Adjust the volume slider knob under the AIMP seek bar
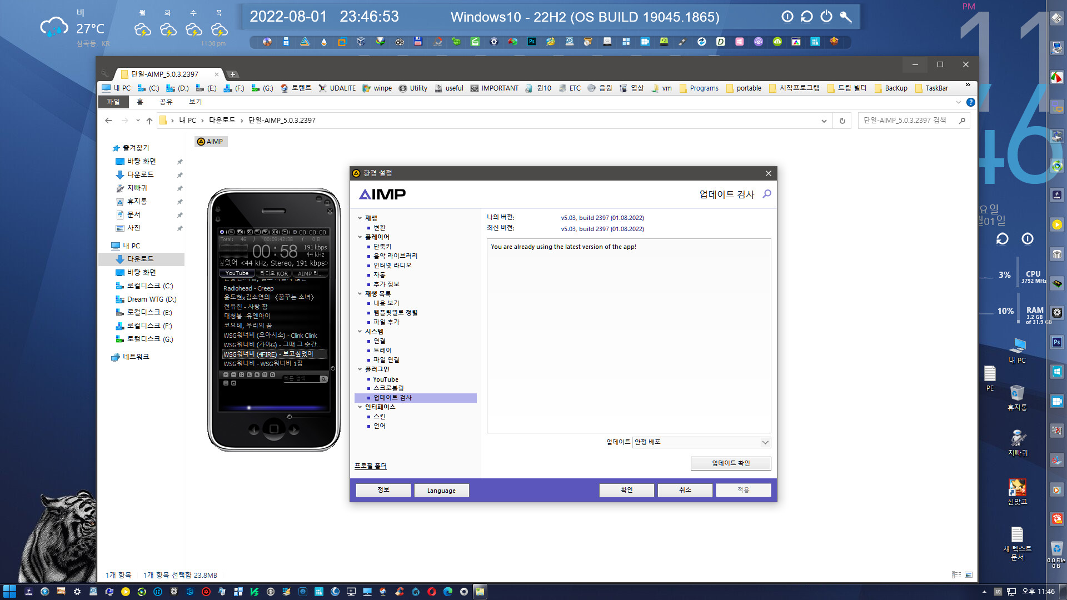This screenshot has height=600, width=1067. tap(289, 416)
